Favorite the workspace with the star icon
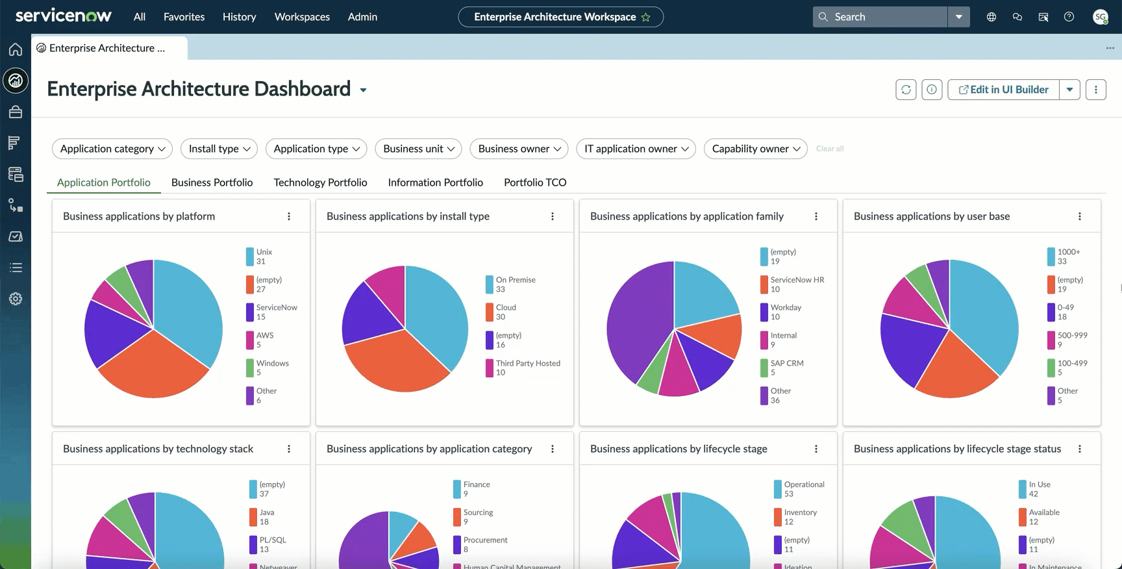The width and height of the screenshot is (1122, 569). point(645,18)
